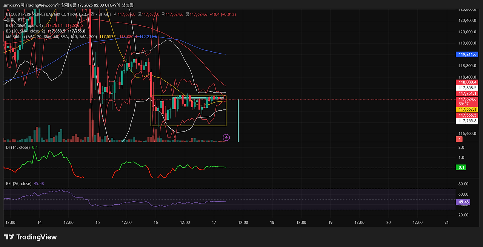The image size is (483, 247).
Task: Click date 15 on the time axis
Action: point(98,222)
